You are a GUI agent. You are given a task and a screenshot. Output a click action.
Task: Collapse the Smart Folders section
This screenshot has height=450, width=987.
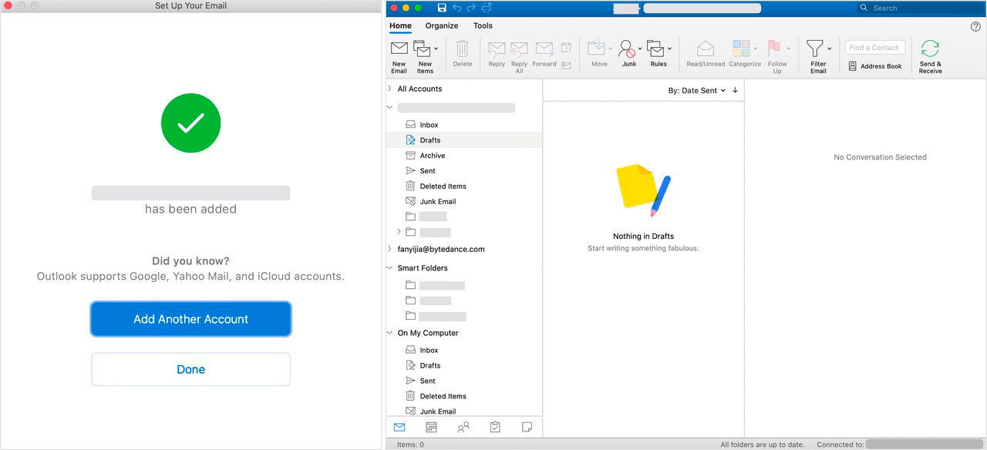point(389,267)
